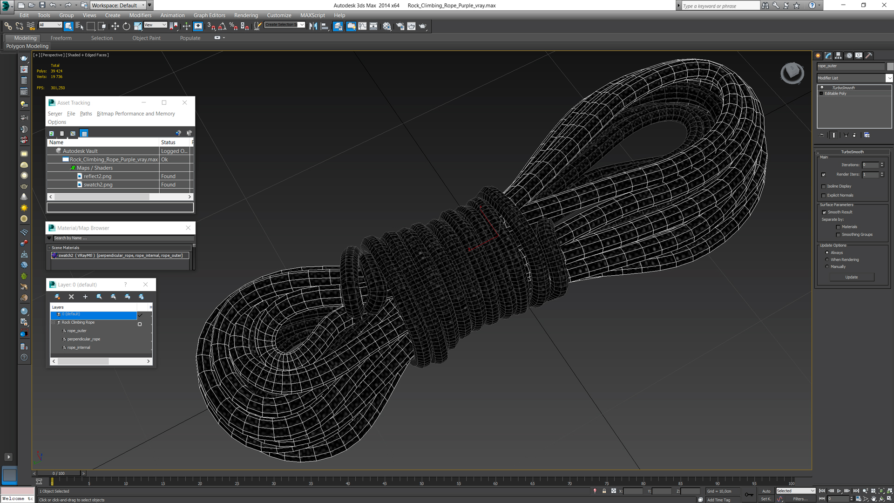Select the Always radio button
Viewport: 894px width, 503px height.
(827, 252)
